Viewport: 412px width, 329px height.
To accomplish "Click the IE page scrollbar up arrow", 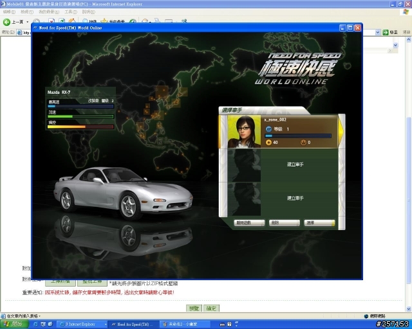I will point(409,40).
